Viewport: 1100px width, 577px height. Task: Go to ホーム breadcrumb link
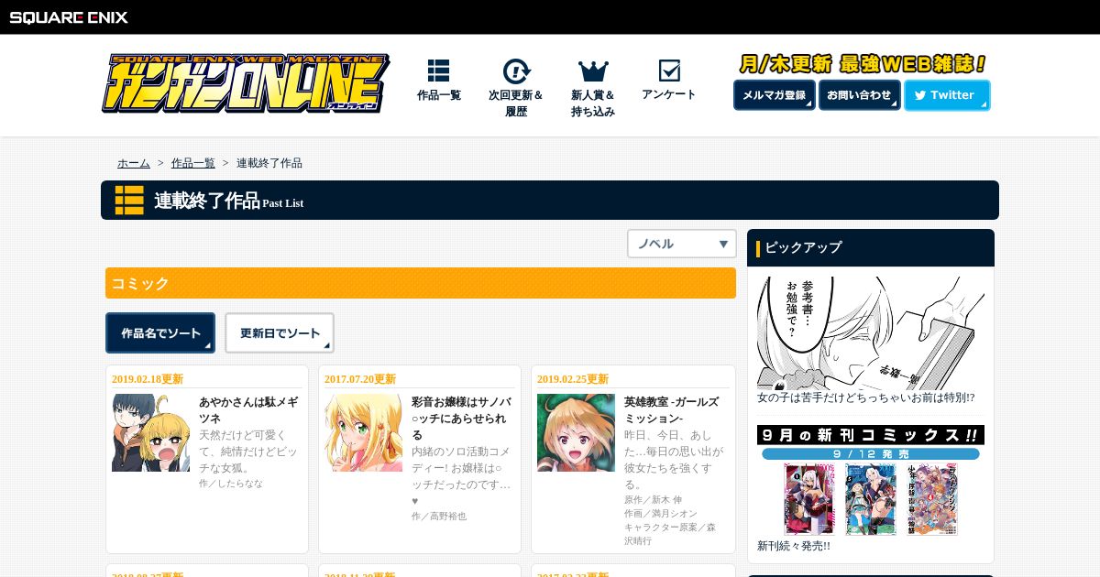pos(134,163)
